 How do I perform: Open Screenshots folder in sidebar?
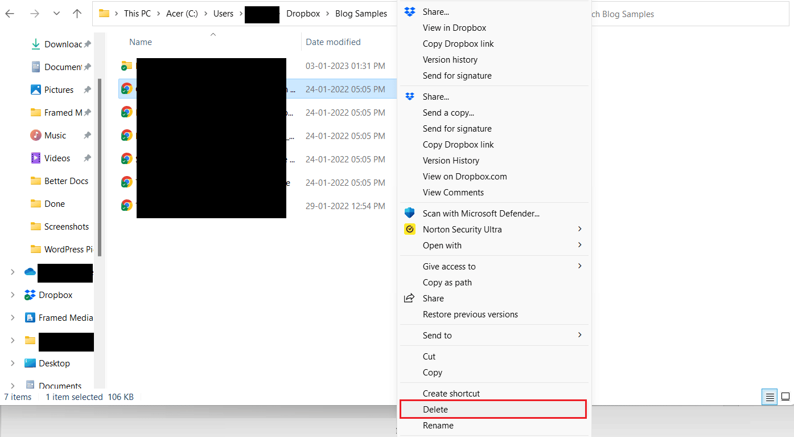pos(60,226)
